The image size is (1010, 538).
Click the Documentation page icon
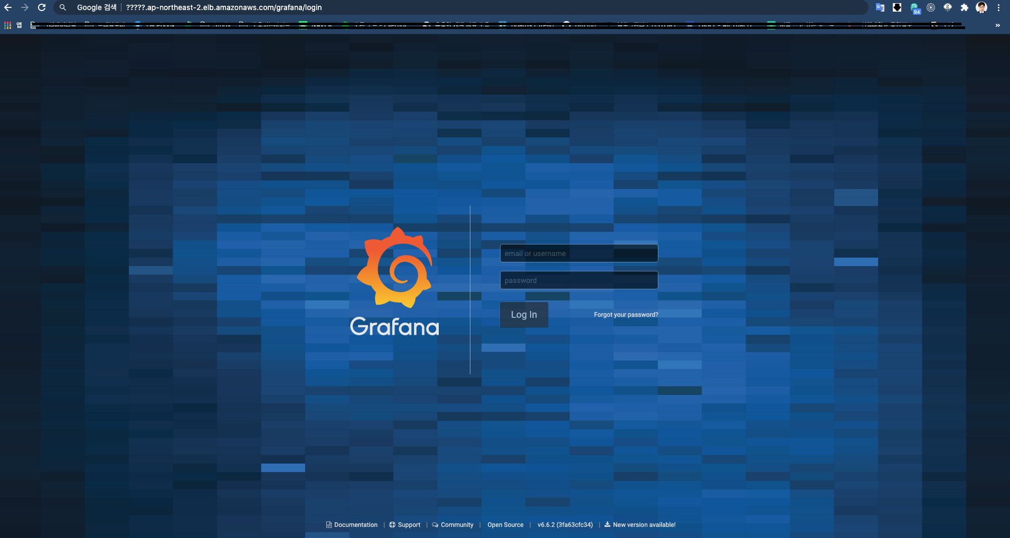coord(329,525)
